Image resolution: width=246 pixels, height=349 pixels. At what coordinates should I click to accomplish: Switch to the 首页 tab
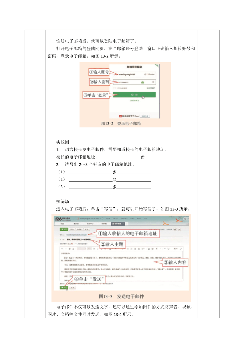62,224
